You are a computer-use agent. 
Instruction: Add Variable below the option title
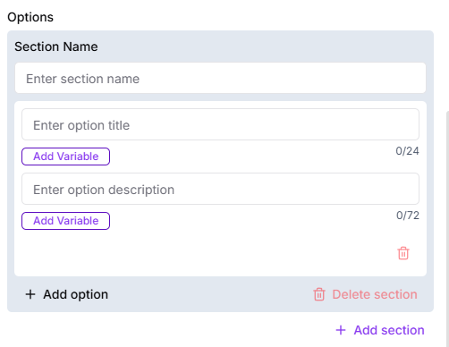click(x=65, y=157)
